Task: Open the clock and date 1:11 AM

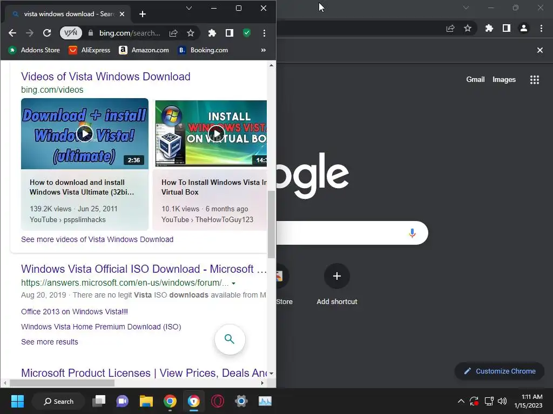Action: tap(528, 401)
